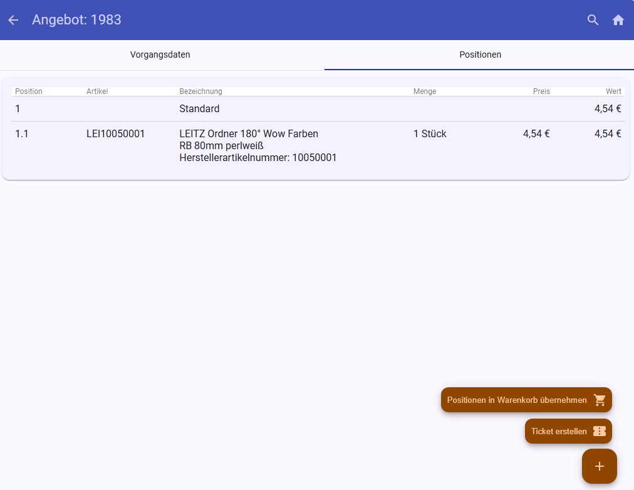634x490 pixels.
Task: Click the Preis value in row 1.1
Action: [x=536, y=134]
